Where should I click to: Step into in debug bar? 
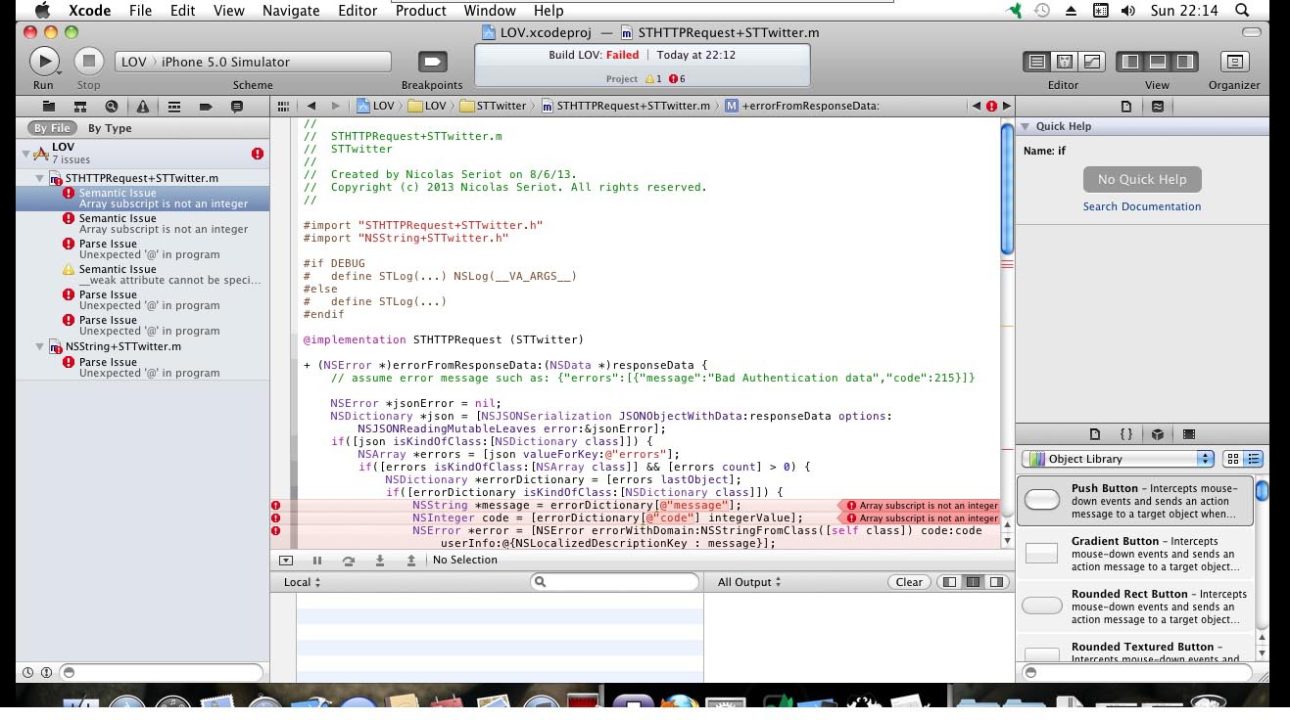tap(380, 561)
